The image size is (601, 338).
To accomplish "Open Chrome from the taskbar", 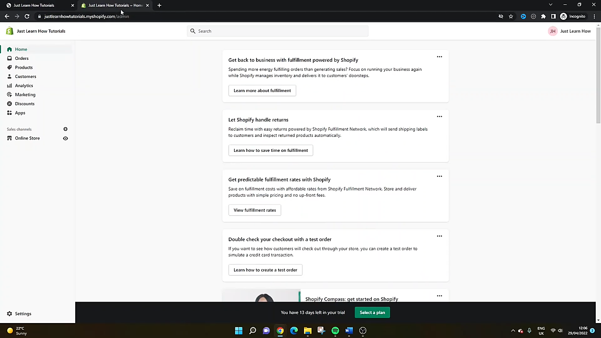I will [x=280, y=331].
